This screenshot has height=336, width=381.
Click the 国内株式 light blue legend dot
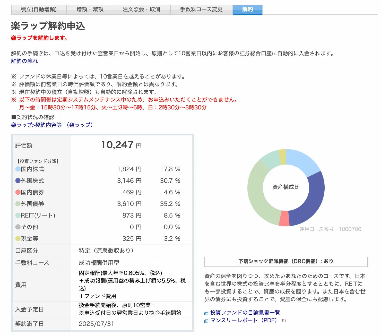tap(18, 169)
